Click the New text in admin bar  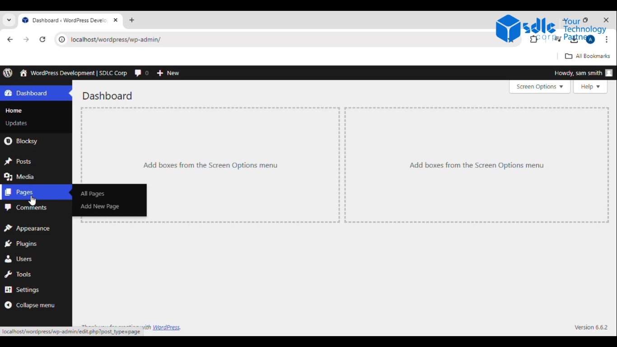click(173, 73)
